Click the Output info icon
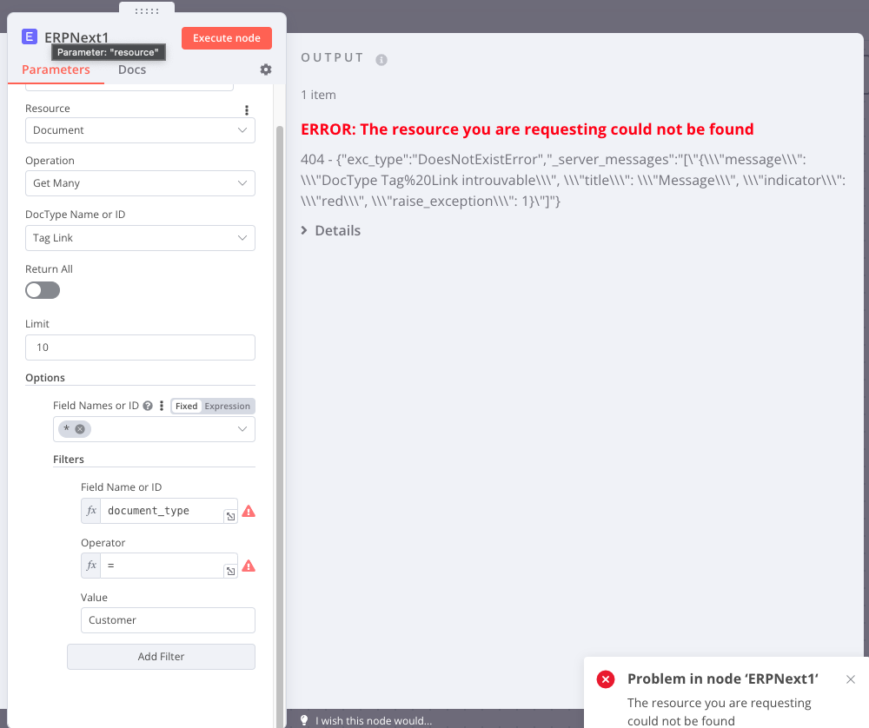The height and width of the screenshot is (728, 869). (381, 59)
